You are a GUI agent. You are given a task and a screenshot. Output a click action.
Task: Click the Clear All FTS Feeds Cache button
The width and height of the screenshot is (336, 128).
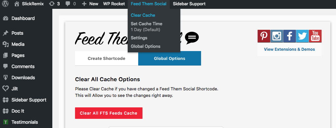109,113
